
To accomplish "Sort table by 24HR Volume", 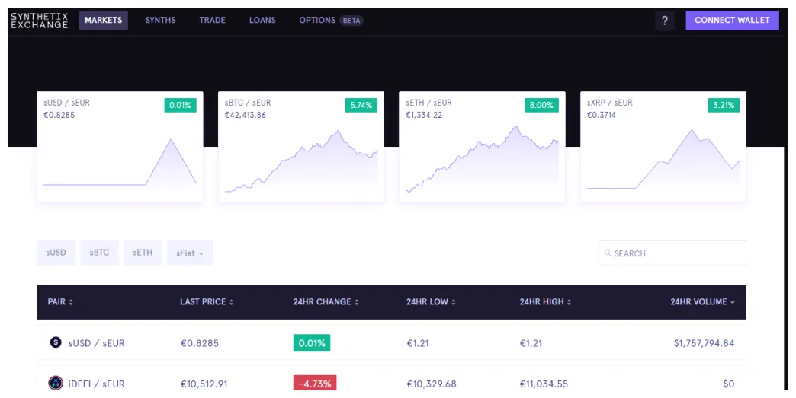I will point(702,302).
